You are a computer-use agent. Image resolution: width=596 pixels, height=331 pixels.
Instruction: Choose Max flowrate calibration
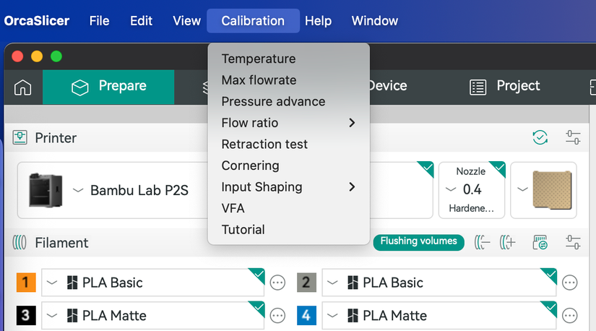289,80
